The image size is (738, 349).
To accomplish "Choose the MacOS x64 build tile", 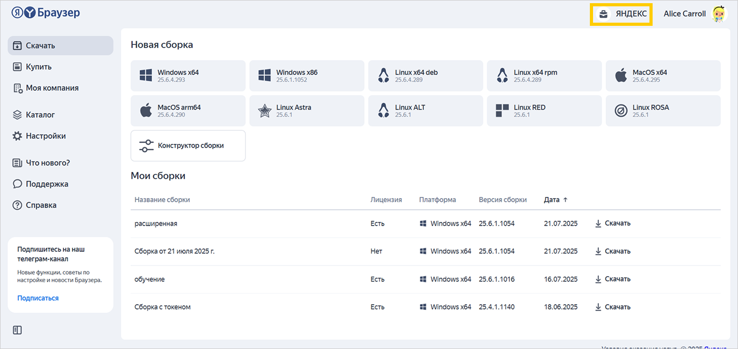I will [663, 76].
